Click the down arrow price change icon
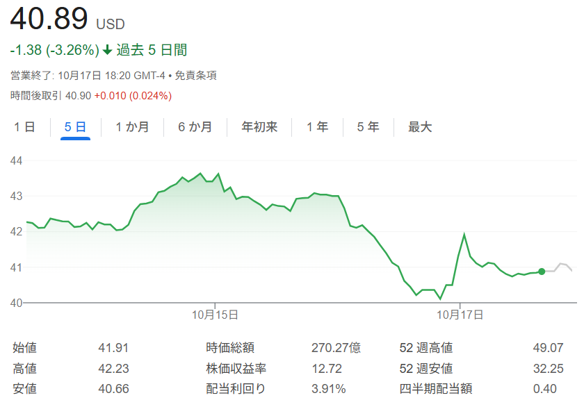Image resolution: width=584 pixels, height=400 pixels. tap(107, 50)
